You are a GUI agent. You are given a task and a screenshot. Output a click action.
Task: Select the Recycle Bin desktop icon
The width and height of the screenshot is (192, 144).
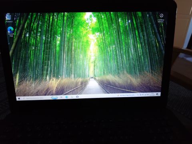point(9,18)
